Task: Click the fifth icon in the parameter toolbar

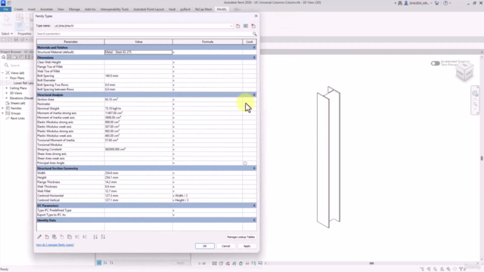Action: tap(70, 236)
